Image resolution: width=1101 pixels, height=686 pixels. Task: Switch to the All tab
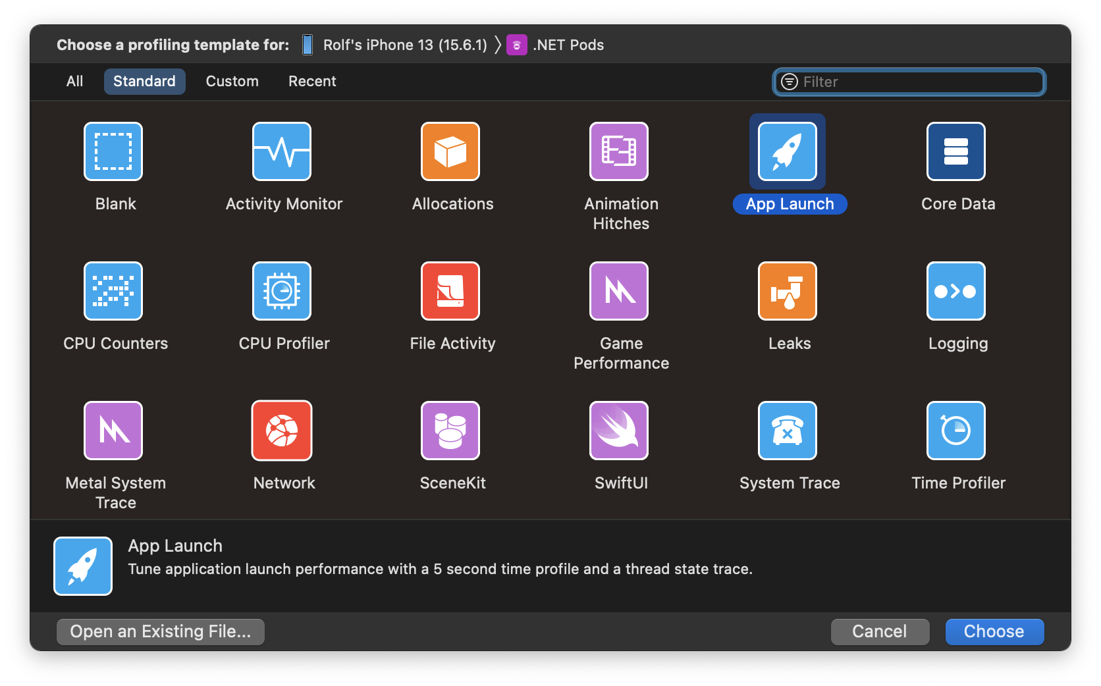(75, 82)
